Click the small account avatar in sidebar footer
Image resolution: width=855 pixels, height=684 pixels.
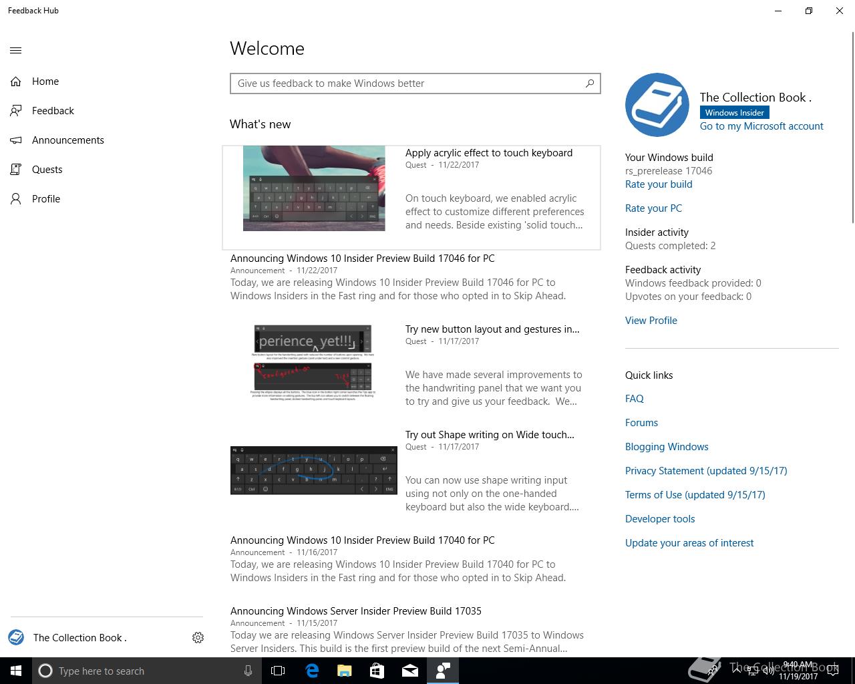16,637
